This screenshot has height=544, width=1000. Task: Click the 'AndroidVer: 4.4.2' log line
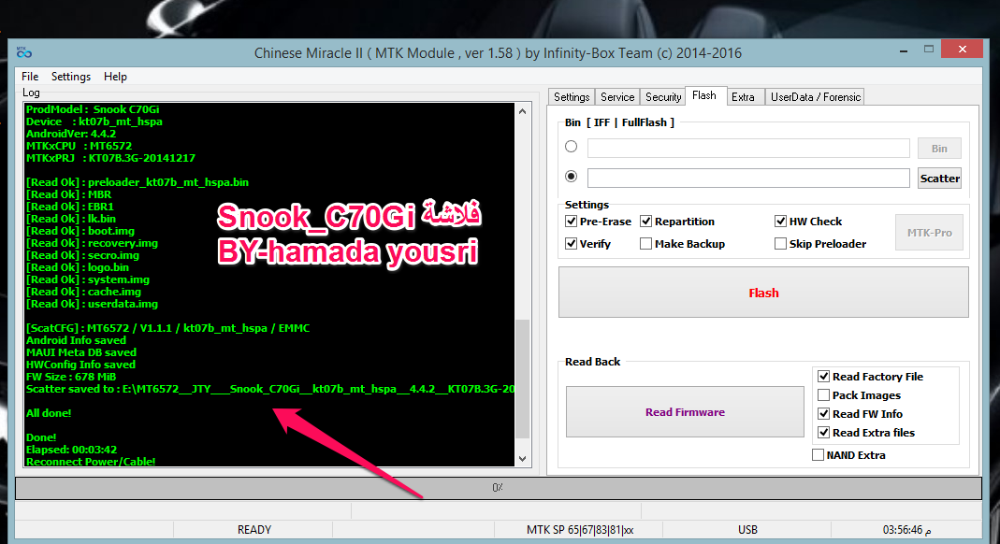point(71,134)
